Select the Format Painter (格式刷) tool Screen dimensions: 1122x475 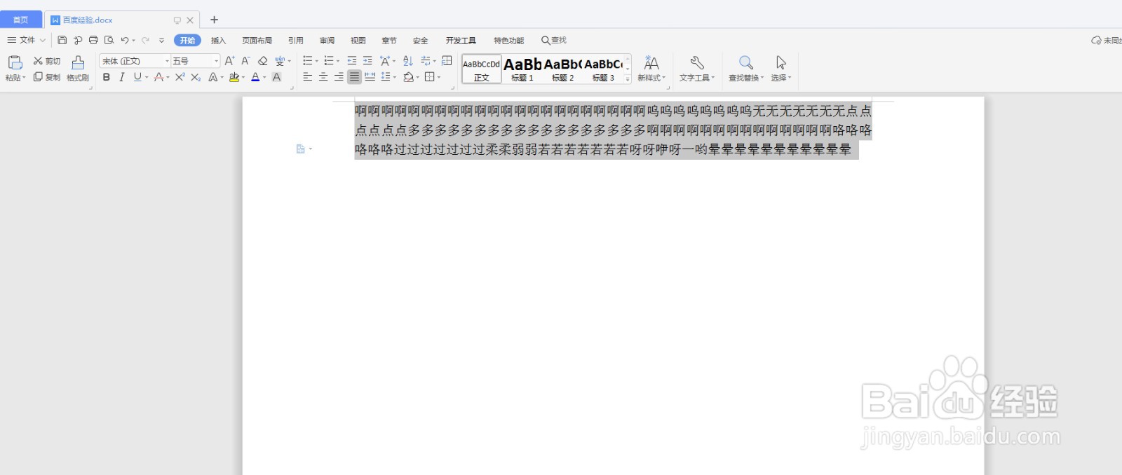click(78, 69)
